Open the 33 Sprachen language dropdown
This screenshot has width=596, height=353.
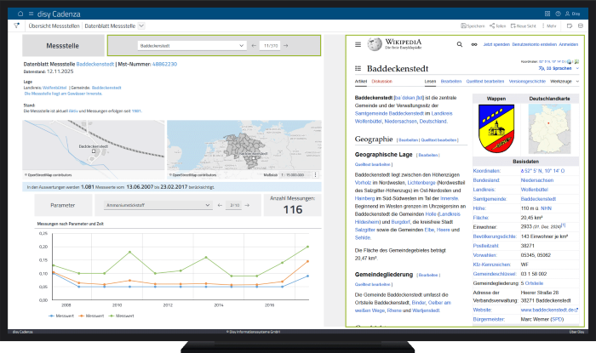tap(559, 68)
